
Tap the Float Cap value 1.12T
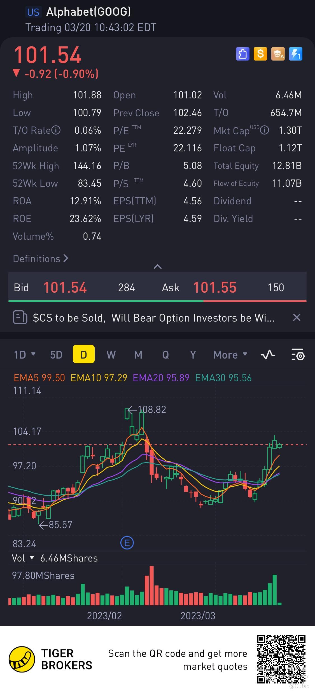pos(290,148)
